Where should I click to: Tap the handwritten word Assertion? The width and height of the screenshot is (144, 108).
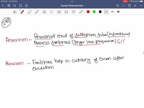(17, 40)
